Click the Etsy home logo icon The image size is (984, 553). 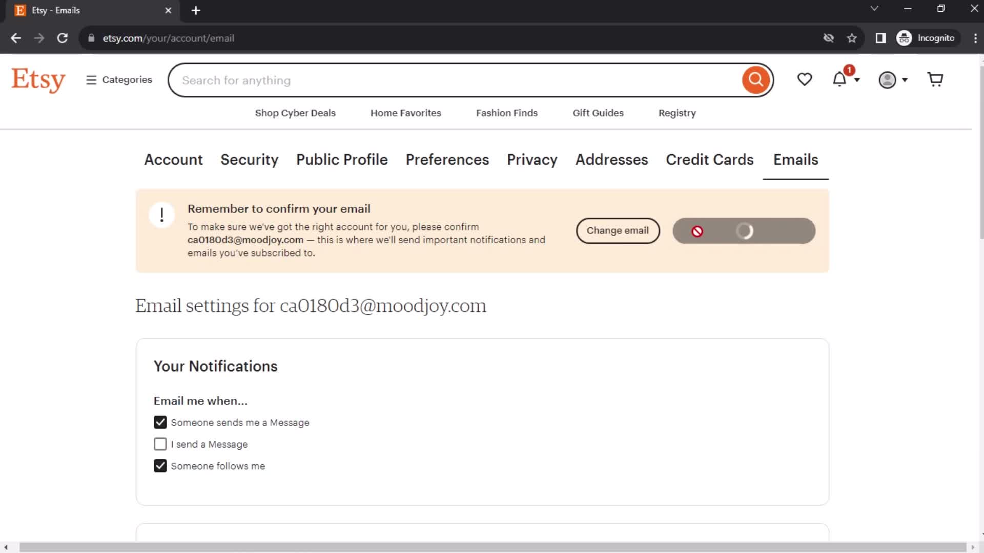click(x=38, y=80)
